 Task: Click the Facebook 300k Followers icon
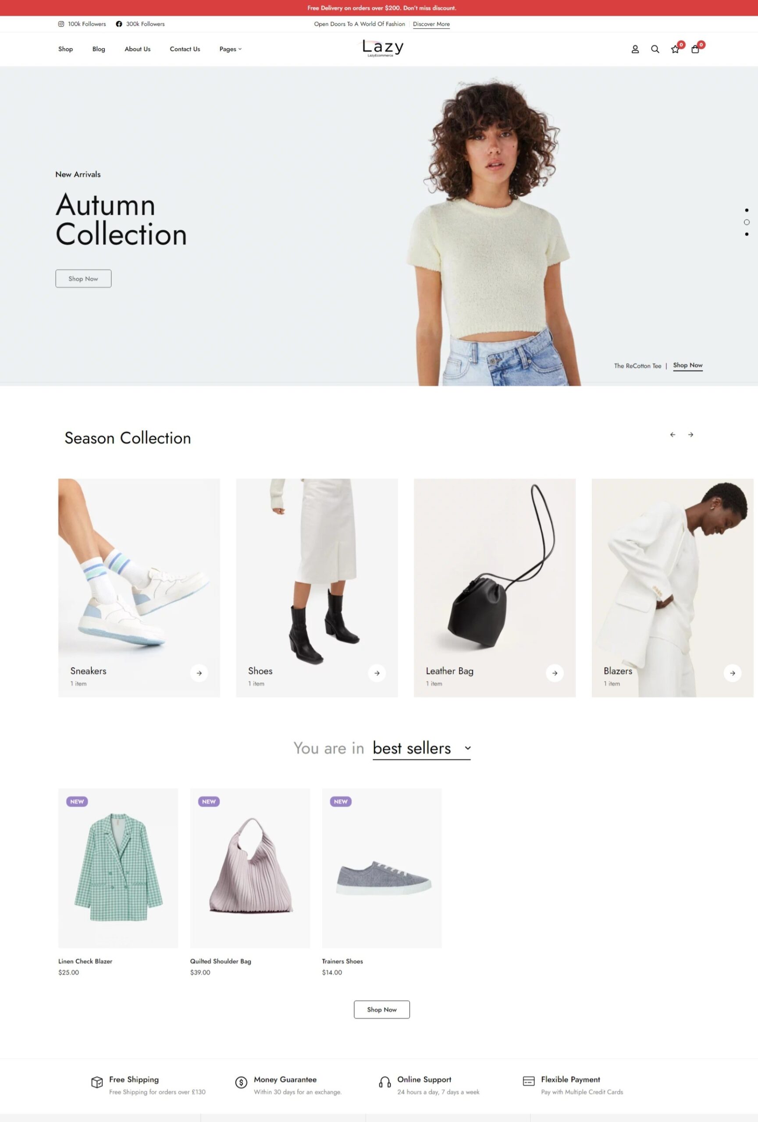pos(119,24)
